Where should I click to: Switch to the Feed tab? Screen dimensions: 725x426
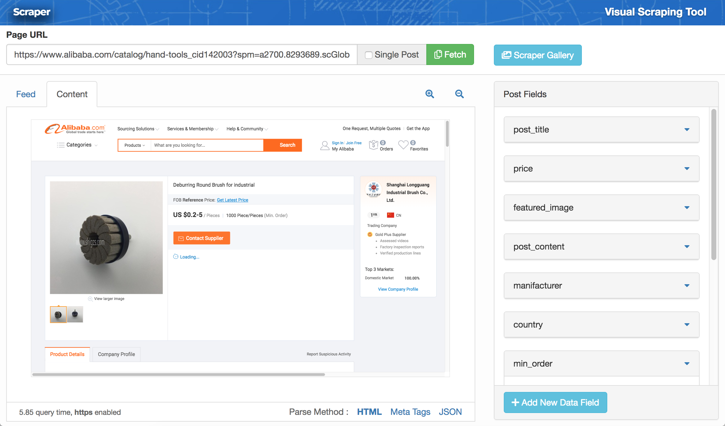26,94
